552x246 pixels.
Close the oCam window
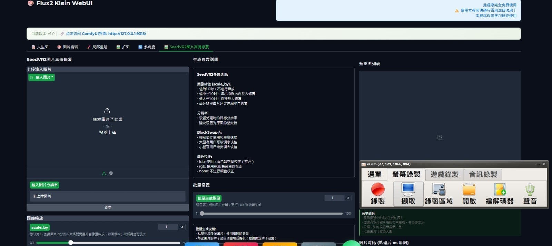click(x=544, y=164)
